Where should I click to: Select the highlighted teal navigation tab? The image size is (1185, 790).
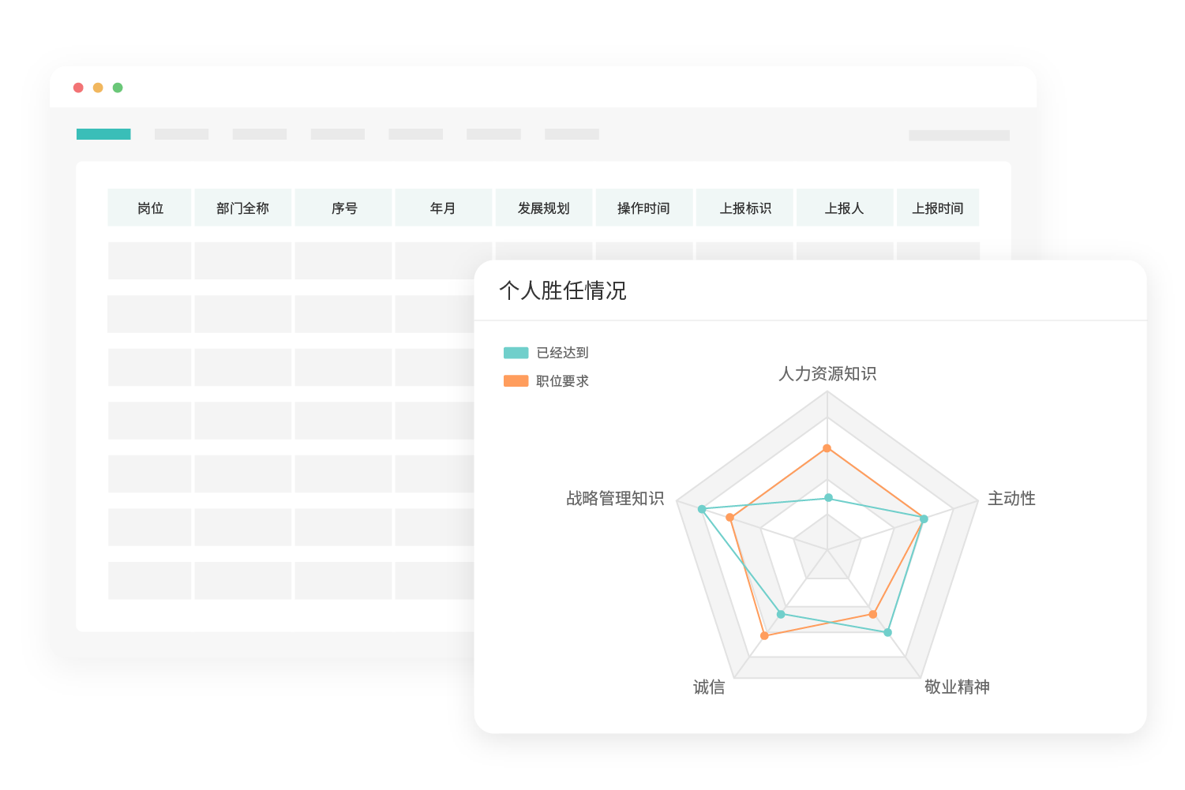click(103, 134)
